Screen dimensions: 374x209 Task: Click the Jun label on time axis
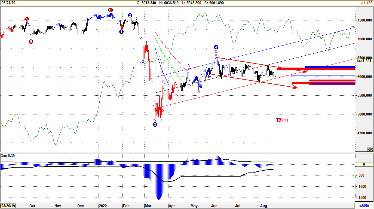214,206
